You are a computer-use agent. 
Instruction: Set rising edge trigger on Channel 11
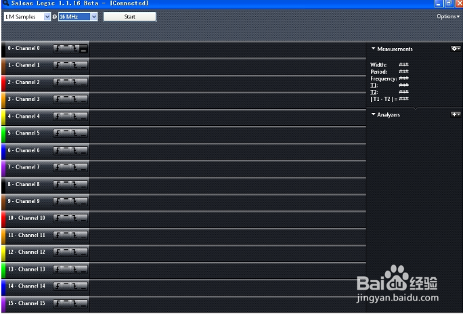58,235
